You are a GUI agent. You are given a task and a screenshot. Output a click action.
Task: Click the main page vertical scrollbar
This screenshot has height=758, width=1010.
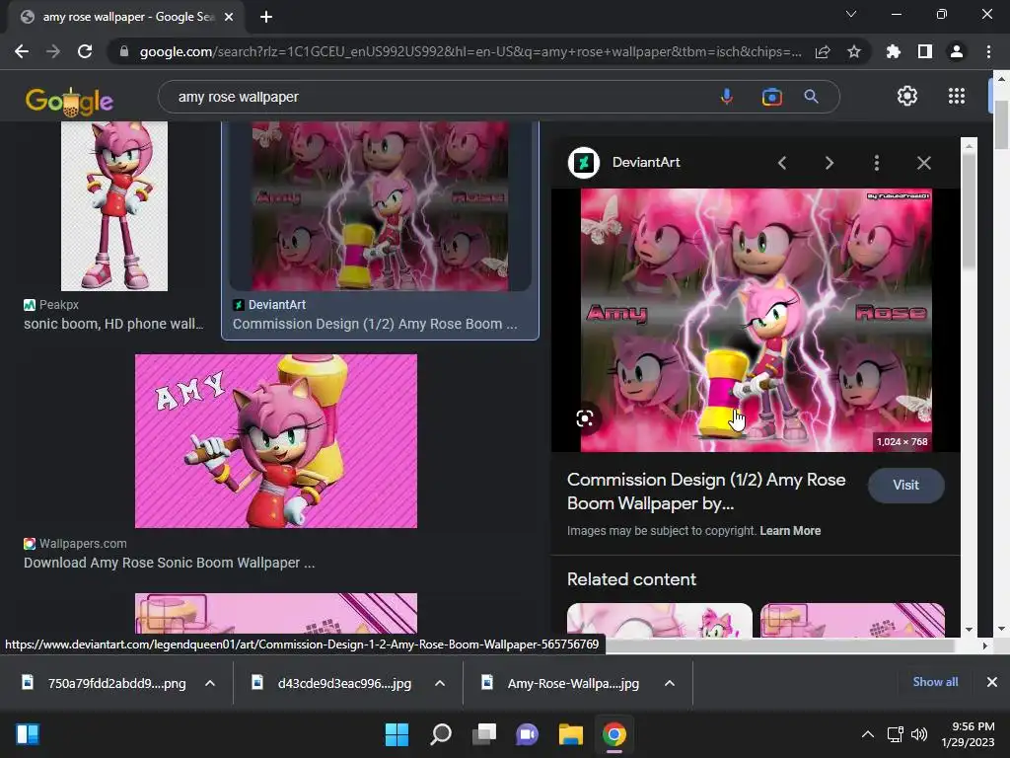pyautogui.click(x=1001, y=123)
